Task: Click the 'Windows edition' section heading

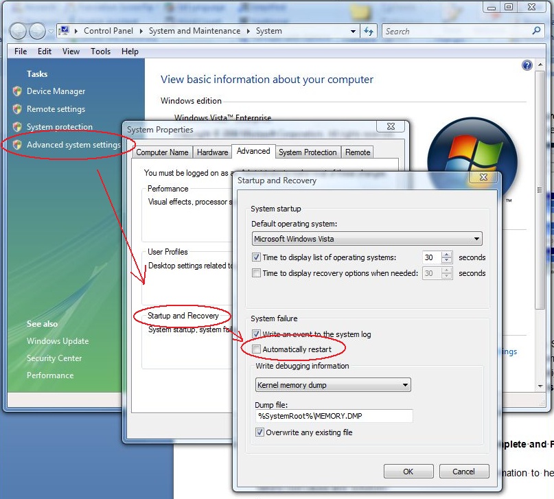Action: pyautogui.click(x=191, y=101)
